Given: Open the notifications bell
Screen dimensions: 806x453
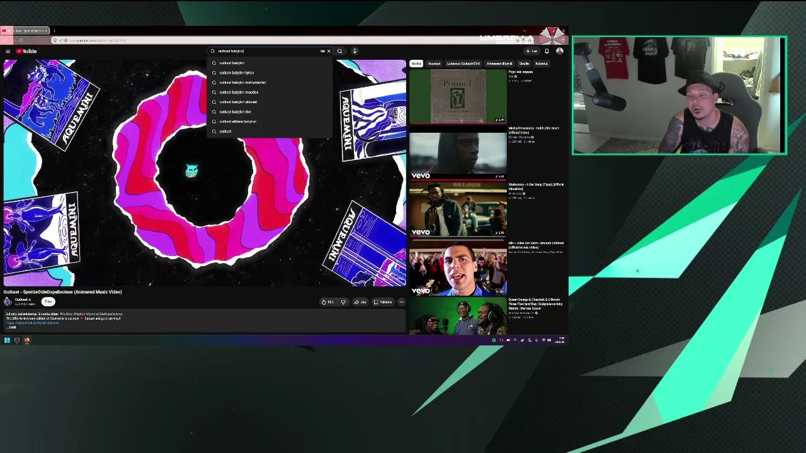Looking at the screenshot, I should click(x=547, y=51).
